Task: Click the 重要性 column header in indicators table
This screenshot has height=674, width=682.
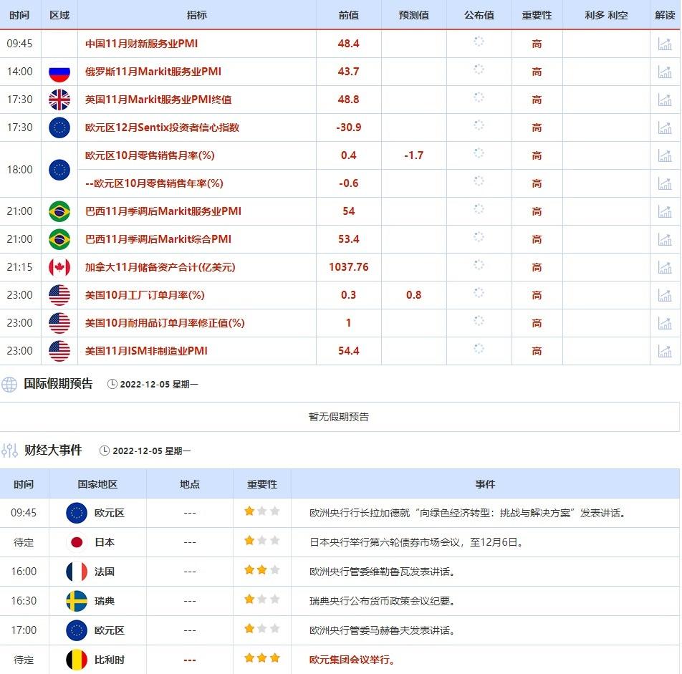Action: pos(537,15)
